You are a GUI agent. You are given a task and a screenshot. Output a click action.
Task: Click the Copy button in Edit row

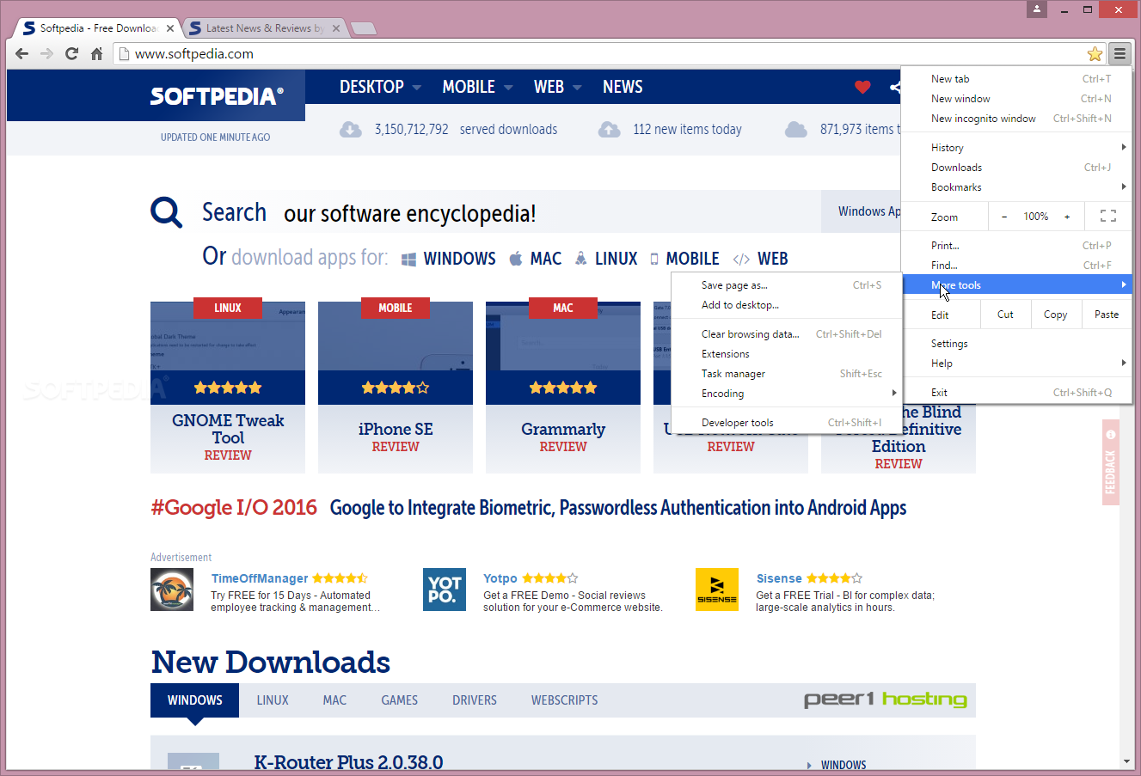1056,315
